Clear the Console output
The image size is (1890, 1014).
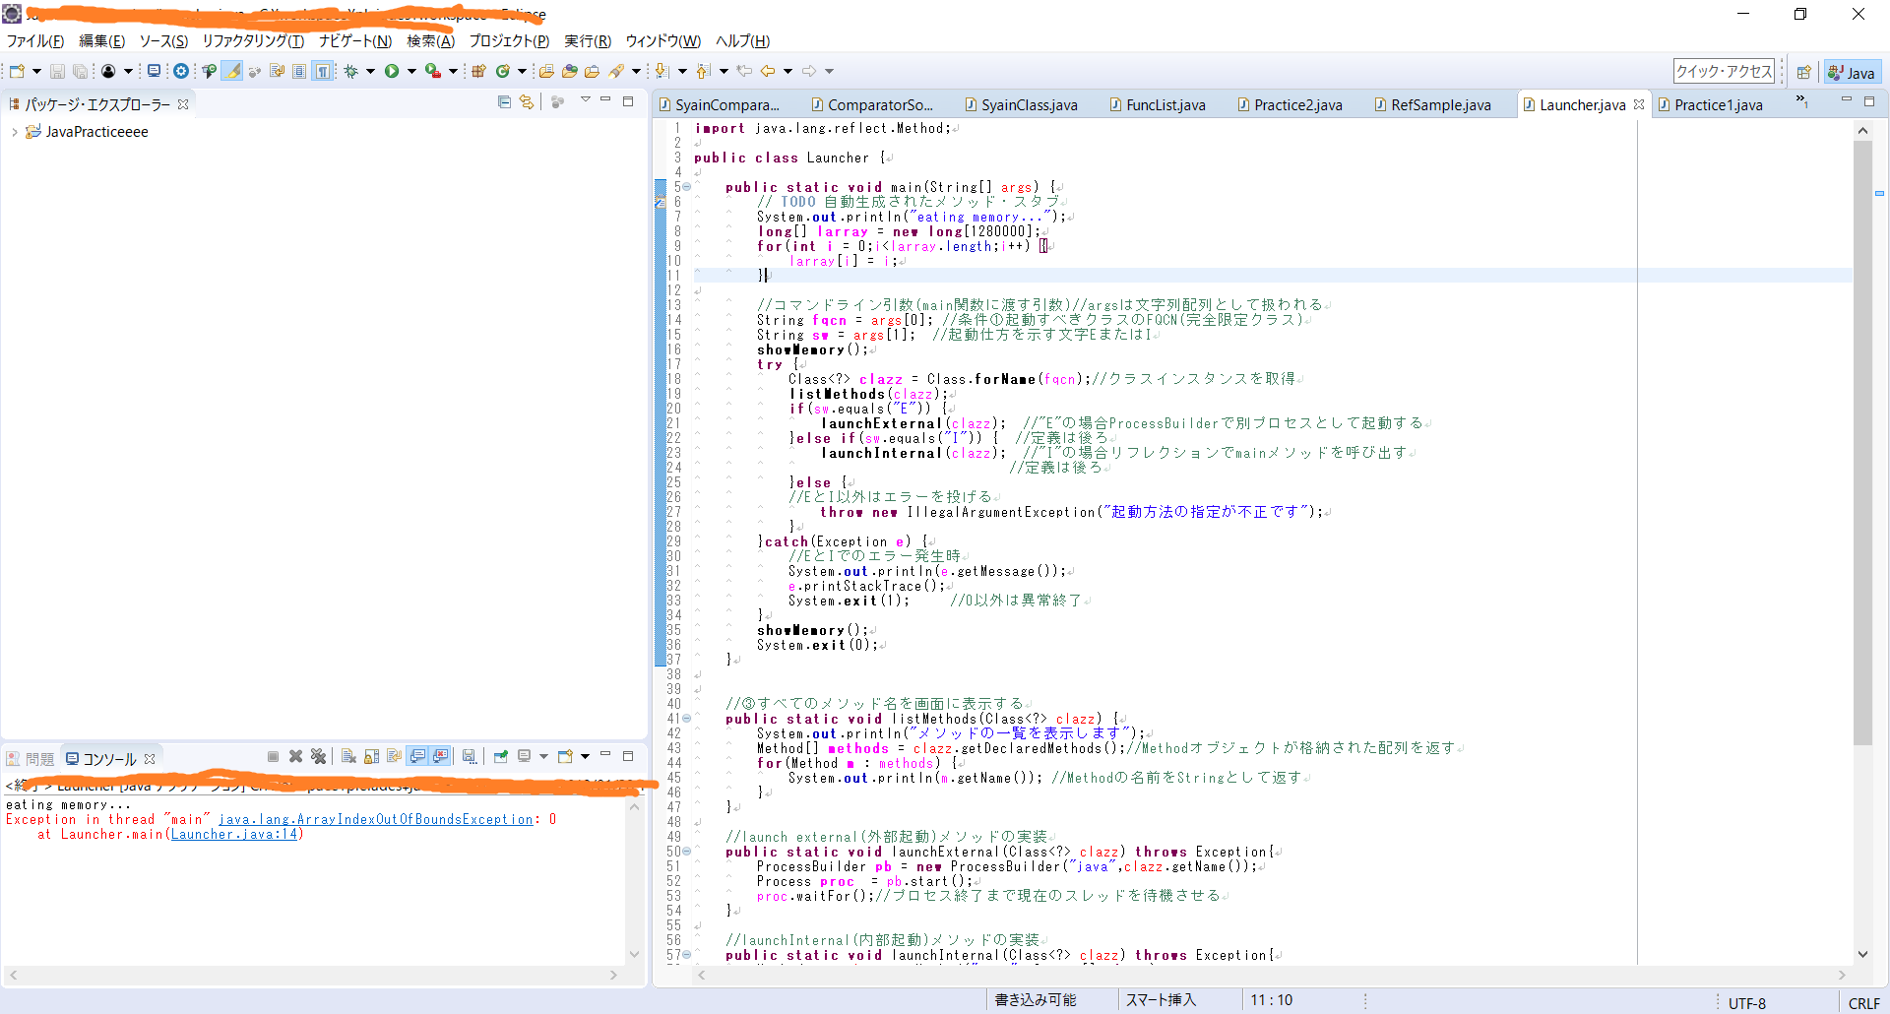[349, 757]
